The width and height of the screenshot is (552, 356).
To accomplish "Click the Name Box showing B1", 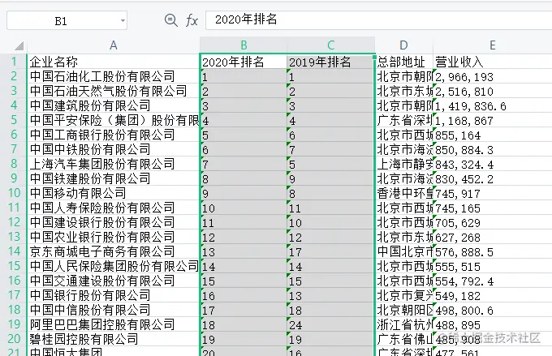I will tap(67, 21).
